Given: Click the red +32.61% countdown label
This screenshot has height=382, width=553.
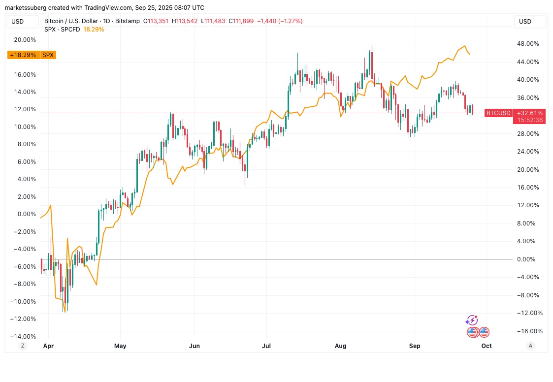Looking at the screenshot, I should point(529,116).
